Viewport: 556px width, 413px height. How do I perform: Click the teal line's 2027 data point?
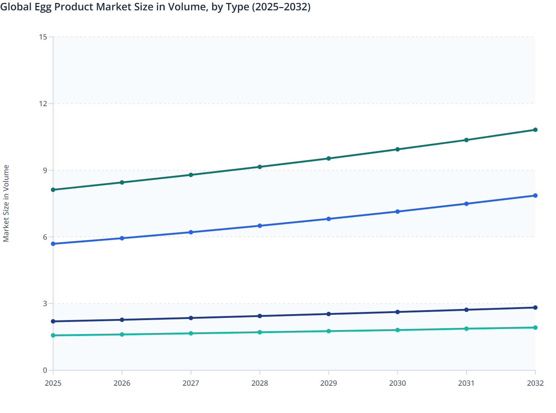pyautogui.click(x=191, y=333)
